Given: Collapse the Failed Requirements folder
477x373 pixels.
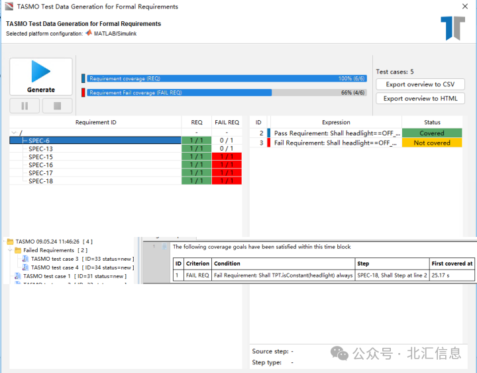Looking at the screenshot, I should [10, 250].
